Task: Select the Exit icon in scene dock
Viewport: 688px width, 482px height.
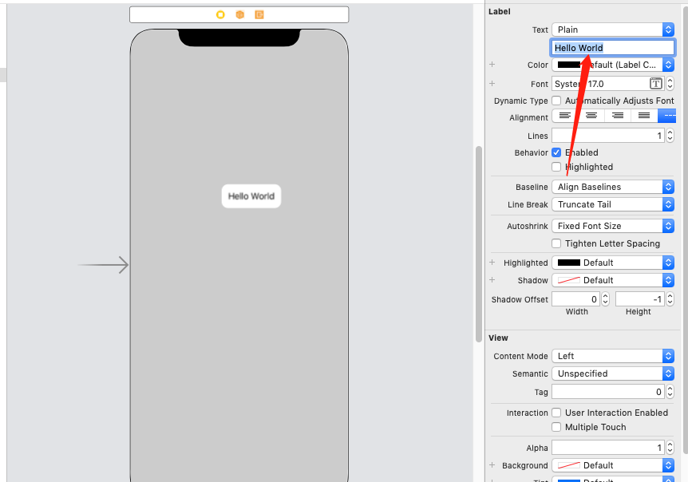Action: pos(259,15)
